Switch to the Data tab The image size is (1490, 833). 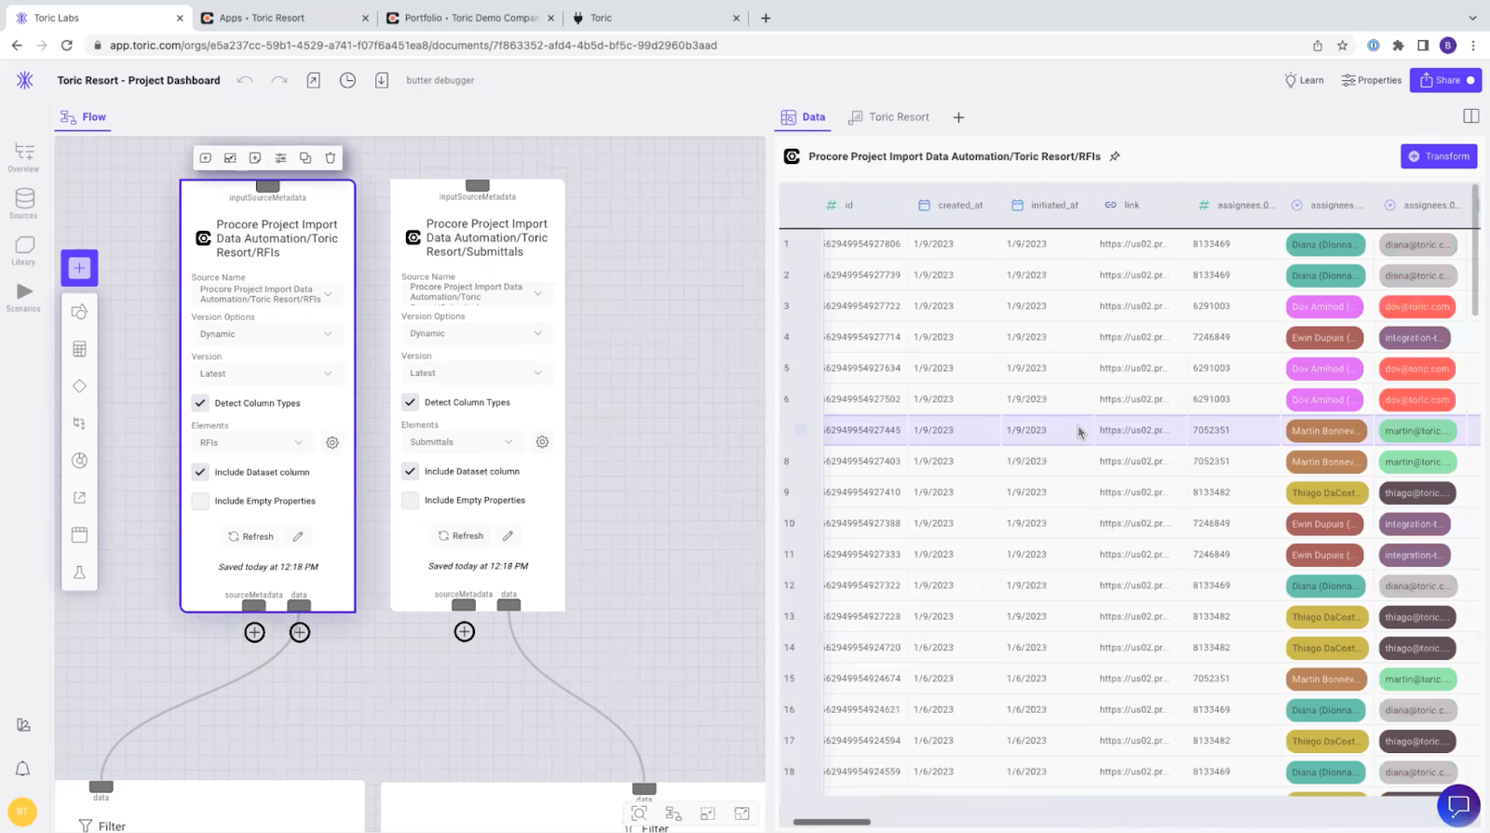point(803,117)
